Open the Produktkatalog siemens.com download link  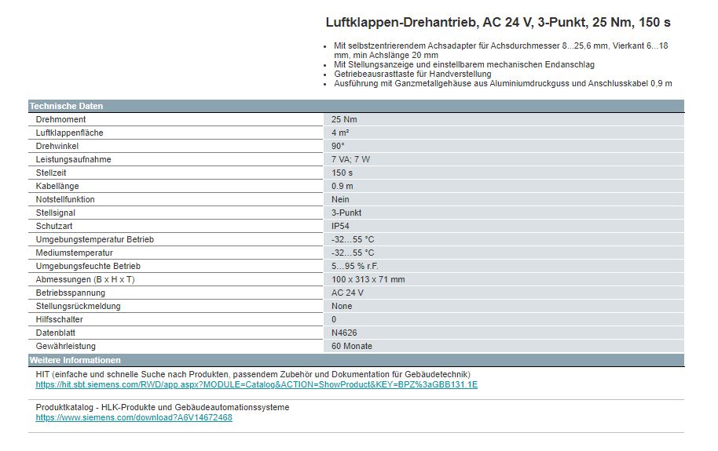[x=134, y=417]
